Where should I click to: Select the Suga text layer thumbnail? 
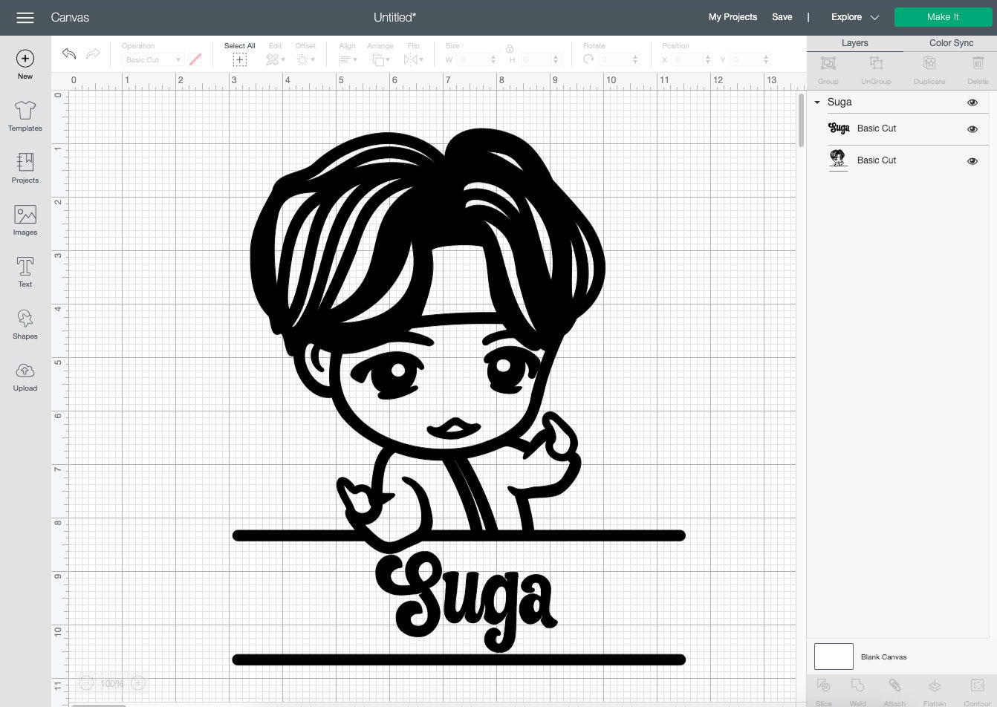(x=839, y=128)
